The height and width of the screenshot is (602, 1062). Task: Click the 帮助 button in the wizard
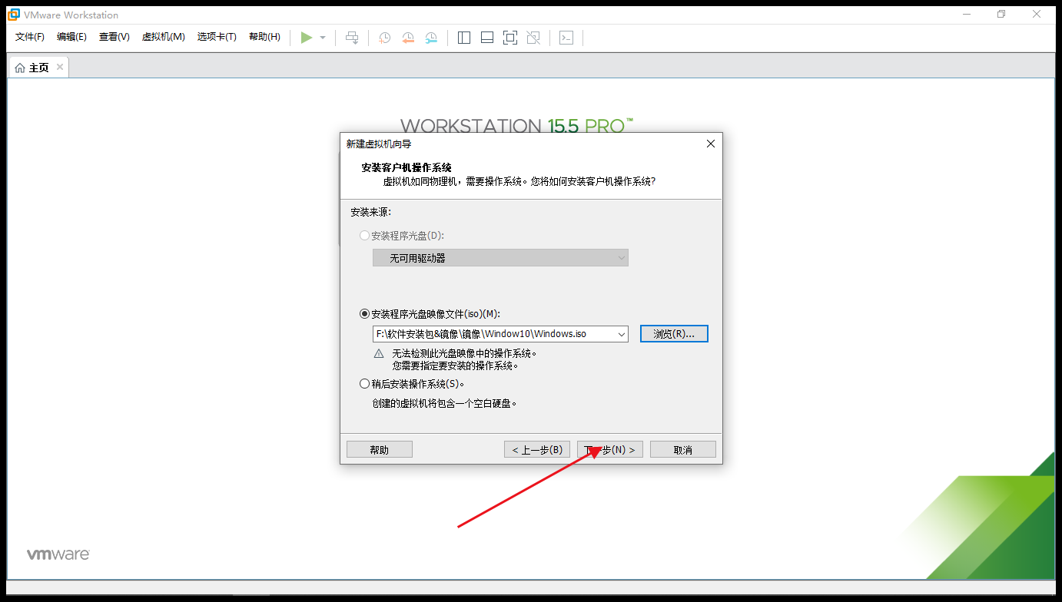[x=380, y=450]
